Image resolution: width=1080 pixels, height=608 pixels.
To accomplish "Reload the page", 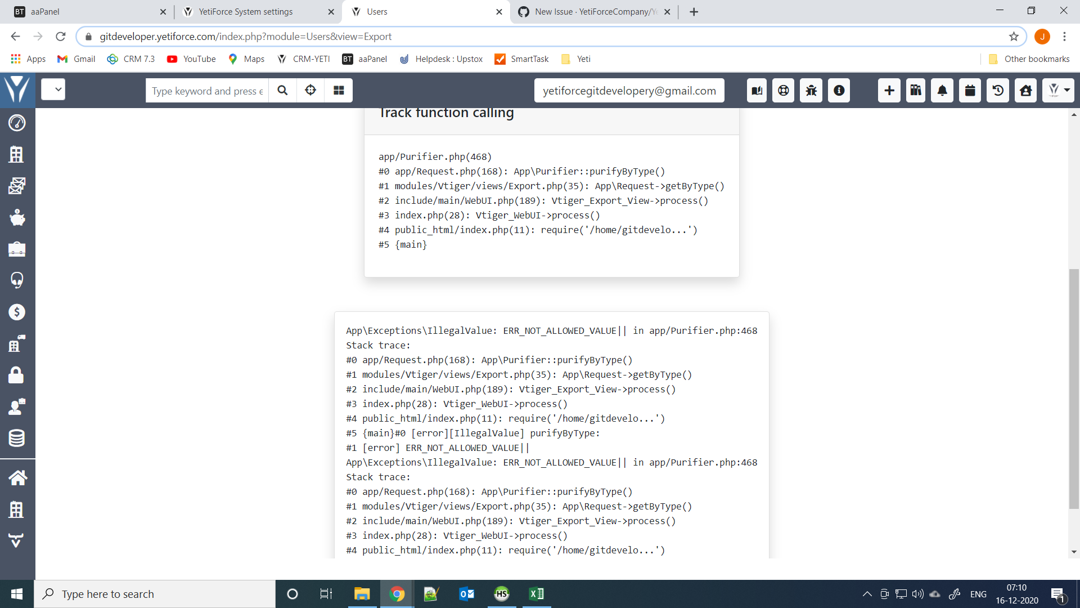I will pos(61,37).
